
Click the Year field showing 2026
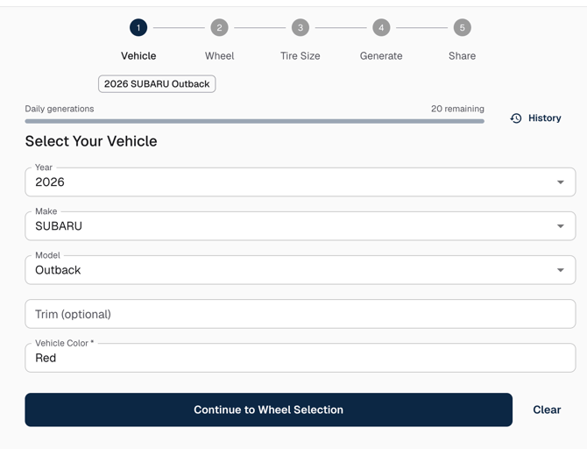[x=301, y=182]
